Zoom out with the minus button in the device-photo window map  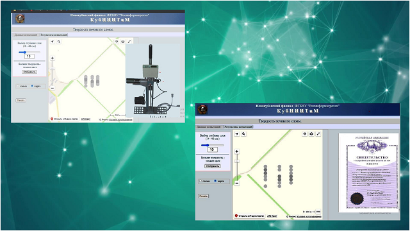(53, 89)
